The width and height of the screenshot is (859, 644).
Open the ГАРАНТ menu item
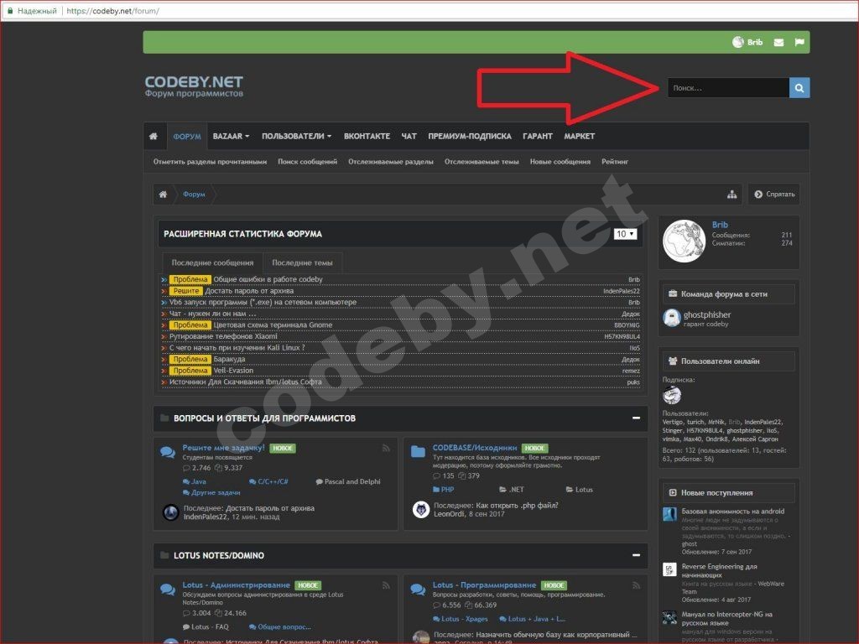538,136
